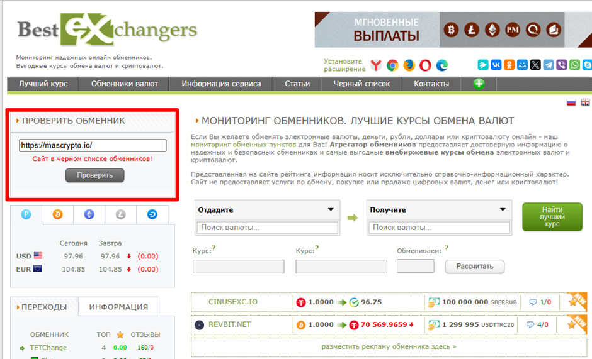Viewport: 592px width, 359px height.
Task: Click the BestExchangers logo
Action: tap(107, 30)
